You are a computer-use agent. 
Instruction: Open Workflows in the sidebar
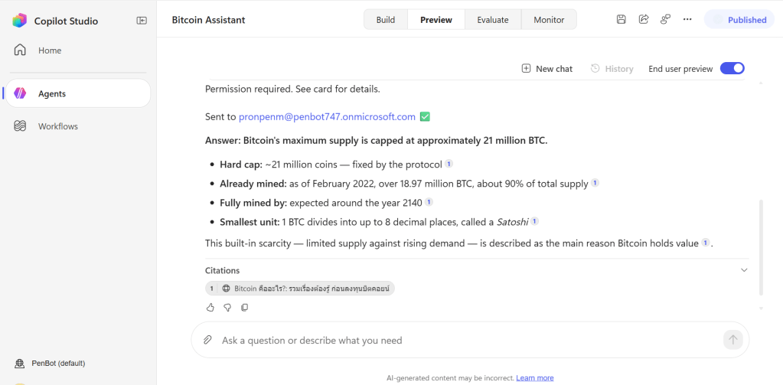[x=78, y=126]
